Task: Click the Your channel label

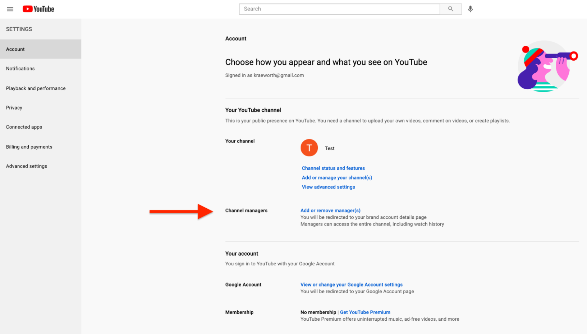Action: [240, 141]
